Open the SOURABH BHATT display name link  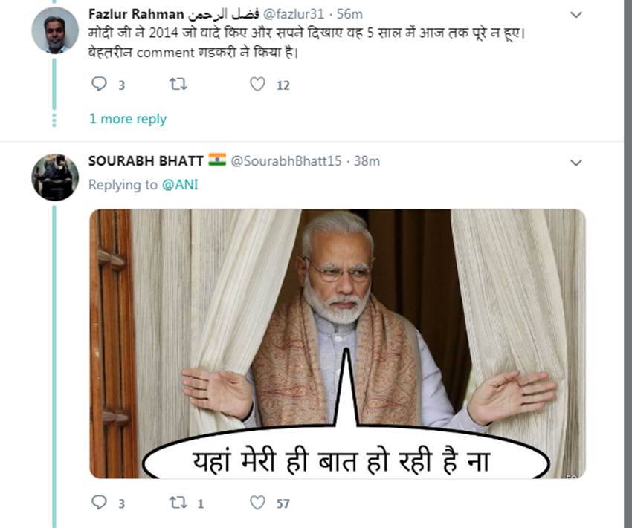click(x=146, y=160)
